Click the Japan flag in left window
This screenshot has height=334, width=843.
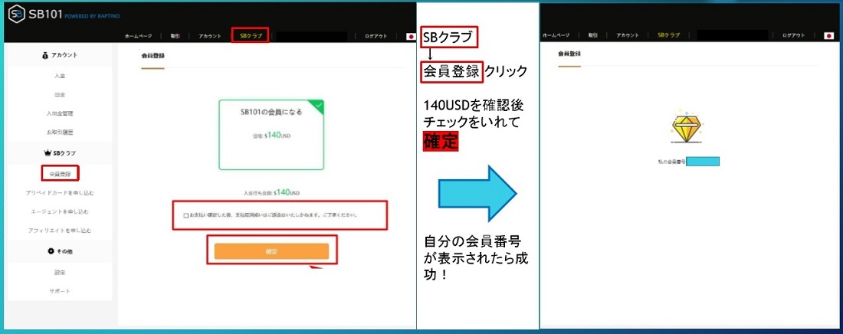412,36
